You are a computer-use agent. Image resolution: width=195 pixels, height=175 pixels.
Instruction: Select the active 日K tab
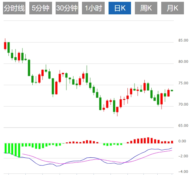tap(120, 8)
